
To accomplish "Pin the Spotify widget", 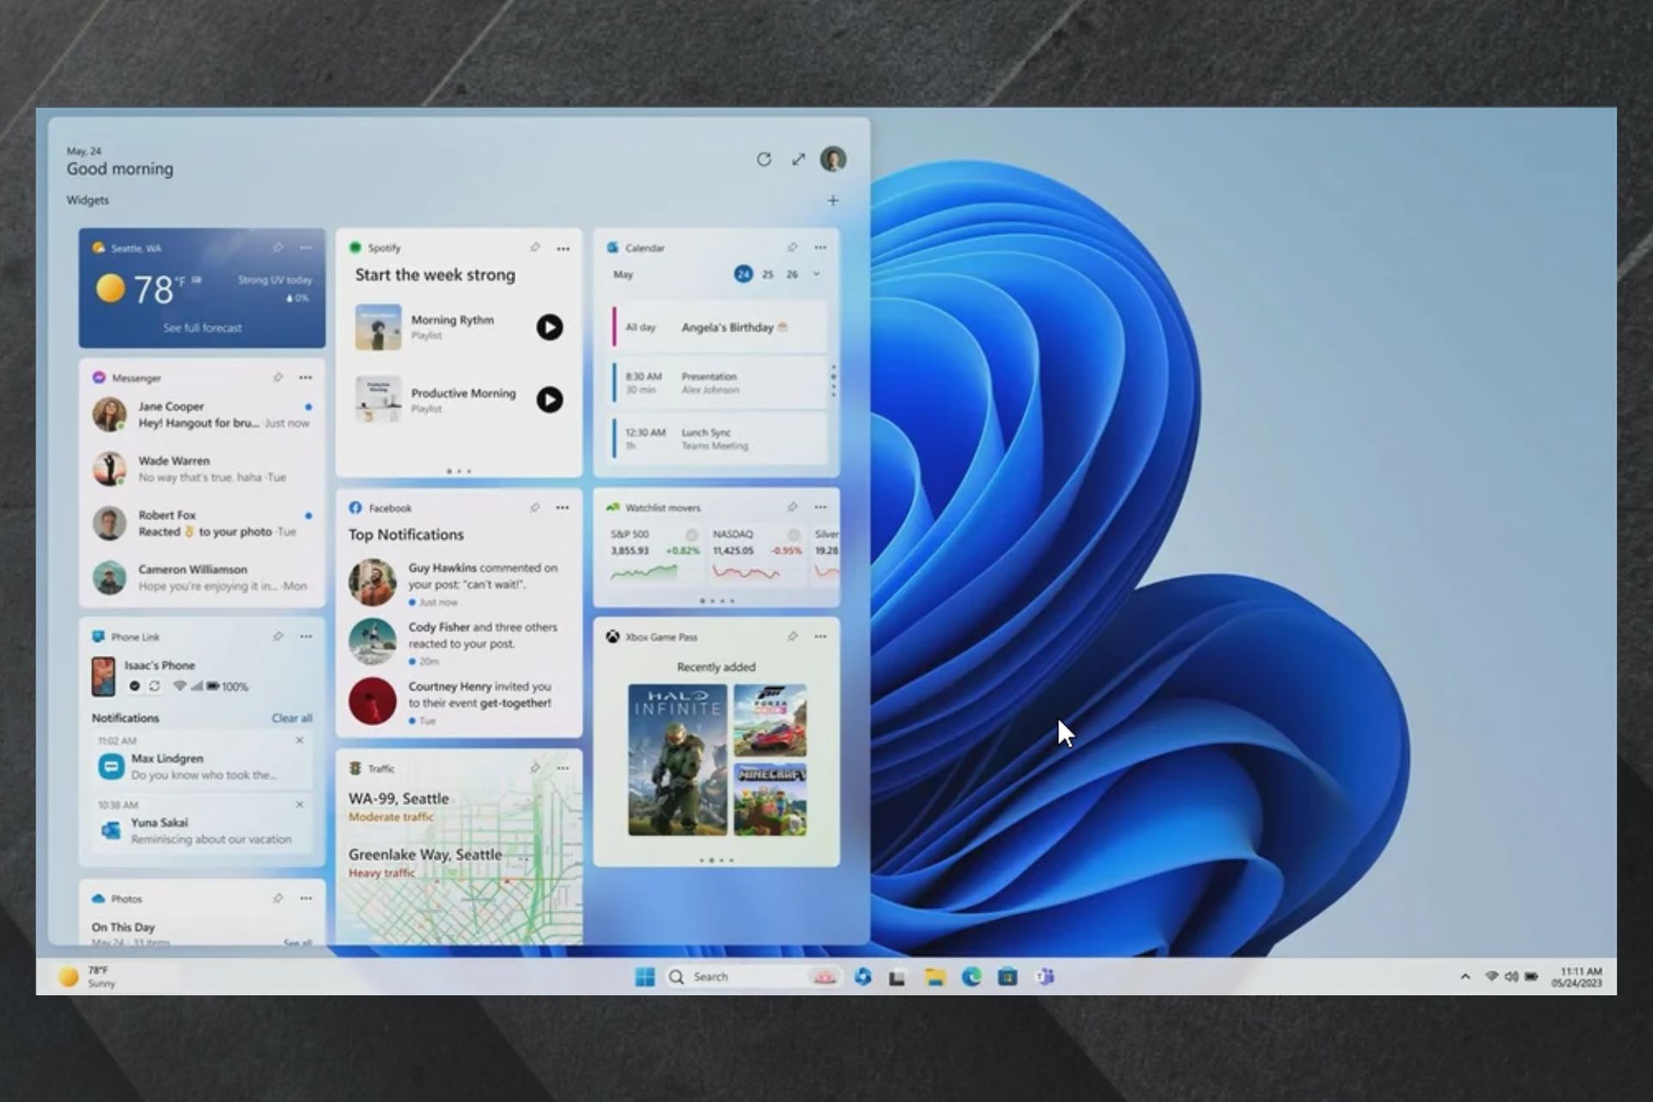I will tap(535, 248).
